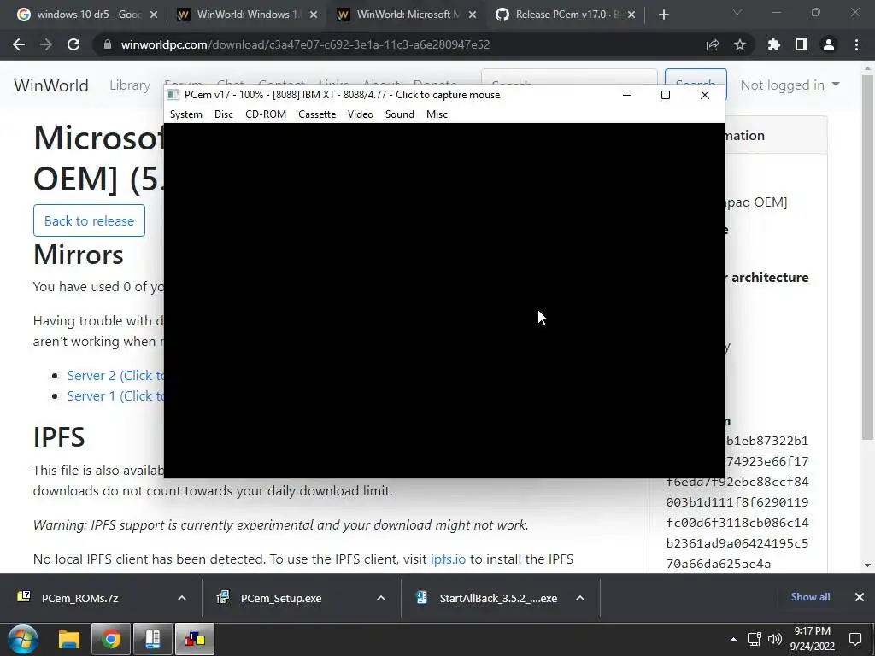
Task: Close the Chrome downloads bar
Action: click(x=860, y=597)
